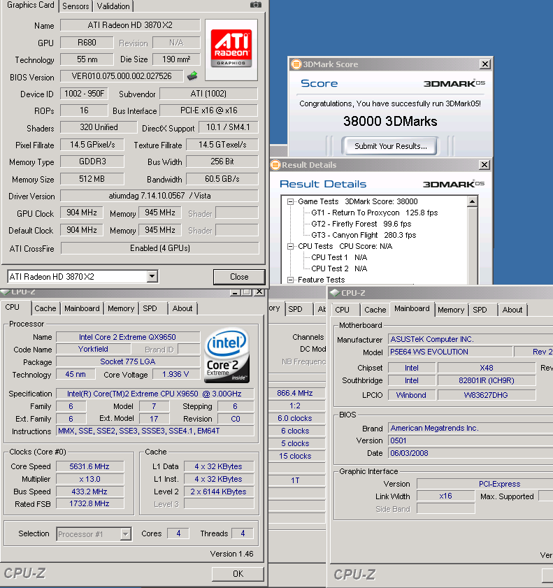553x588 pixels.
Task: Click the BIOS save chip icon
Action: coord(192,76)
